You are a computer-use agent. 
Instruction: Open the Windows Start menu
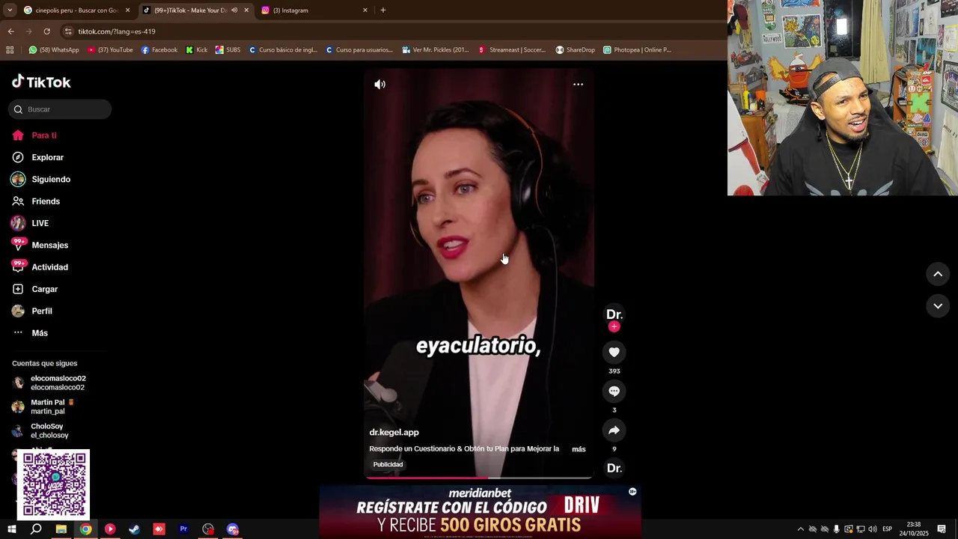12,529
